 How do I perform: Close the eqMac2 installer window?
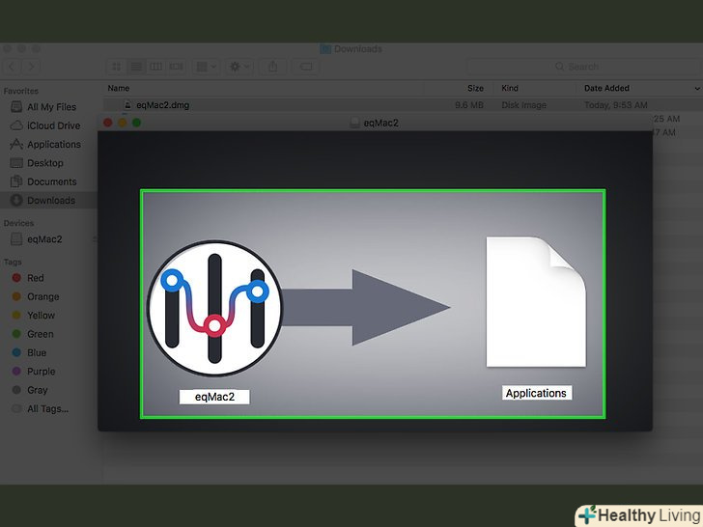(108, 123)
